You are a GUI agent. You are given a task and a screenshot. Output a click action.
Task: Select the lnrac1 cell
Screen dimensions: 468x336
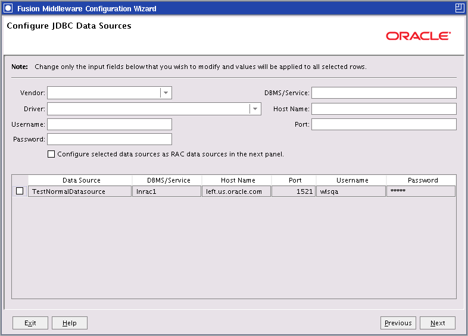[x=167, y=191]
